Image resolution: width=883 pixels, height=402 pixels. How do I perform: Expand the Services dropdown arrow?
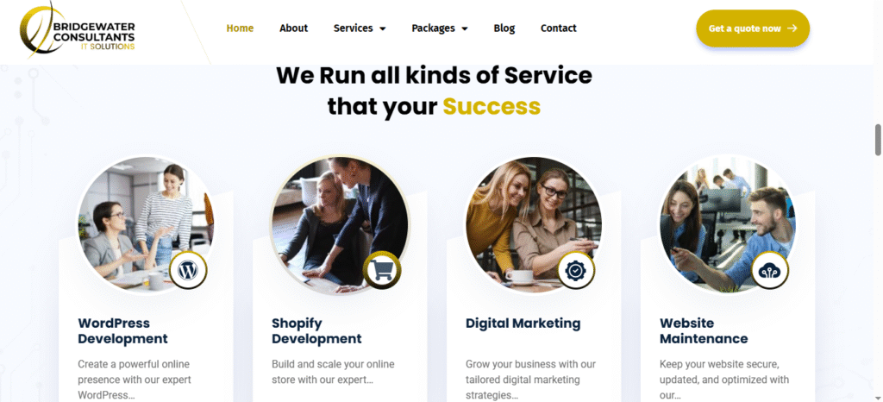(383, 28)
